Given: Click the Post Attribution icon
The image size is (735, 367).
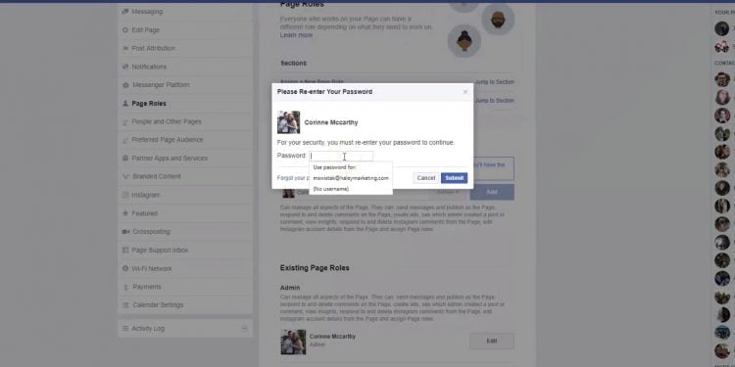Looking at the screenshot, I should (125, 48).
